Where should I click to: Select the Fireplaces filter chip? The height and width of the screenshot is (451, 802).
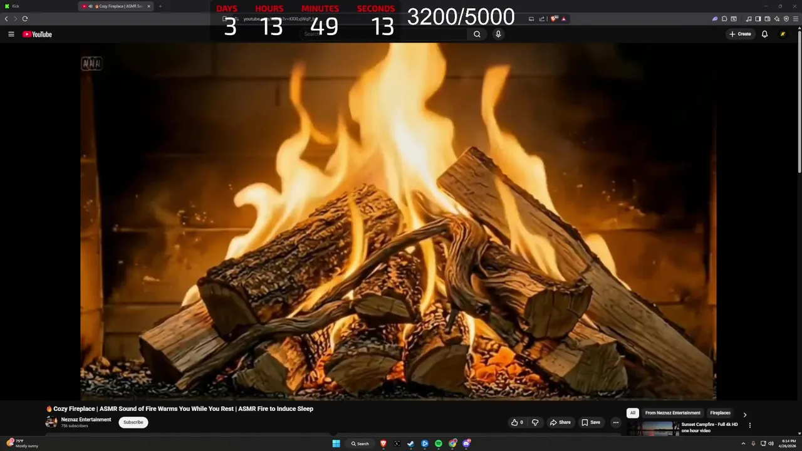click(720, 413)
